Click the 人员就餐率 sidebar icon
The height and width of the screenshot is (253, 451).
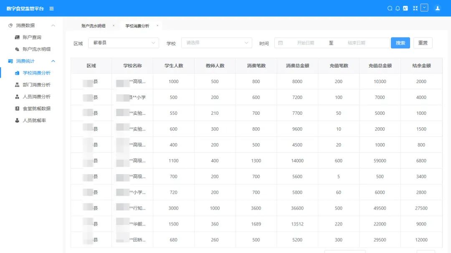coord(17,121)
